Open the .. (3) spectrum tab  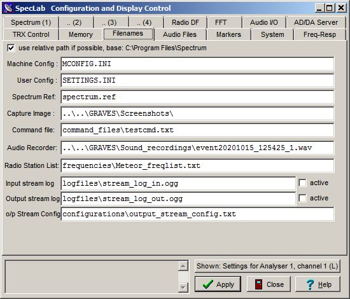[x=111, y=22]
